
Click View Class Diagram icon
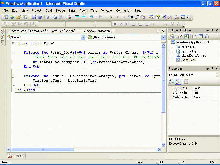pos(207,37)
